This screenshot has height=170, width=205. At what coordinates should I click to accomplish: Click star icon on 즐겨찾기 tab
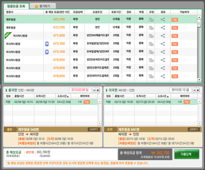[36, 6]
